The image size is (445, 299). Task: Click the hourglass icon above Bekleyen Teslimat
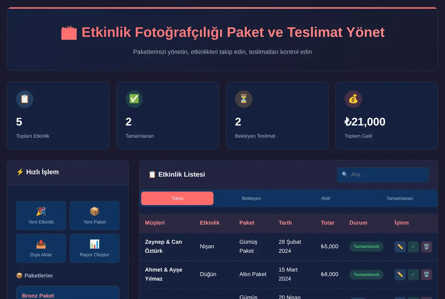[x=244, y=99]
